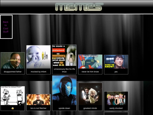
Task: Click the "greatest minds" caption
Action: pyautogui.click(x=90, y=108)
